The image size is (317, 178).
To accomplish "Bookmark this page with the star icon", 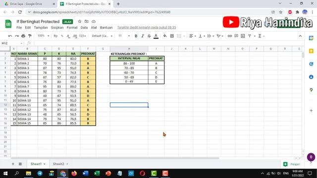I will click(x=281, y=12).
